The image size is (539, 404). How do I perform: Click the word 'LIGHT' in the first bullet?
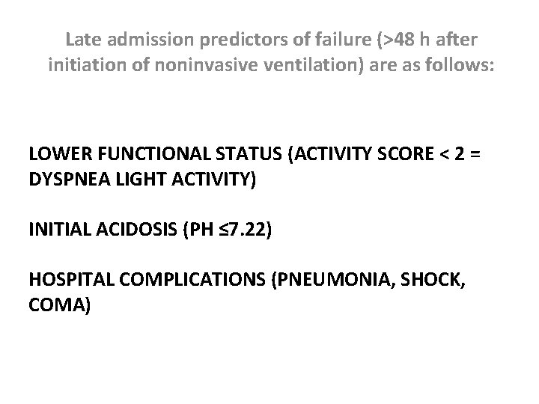click(141, 179)
